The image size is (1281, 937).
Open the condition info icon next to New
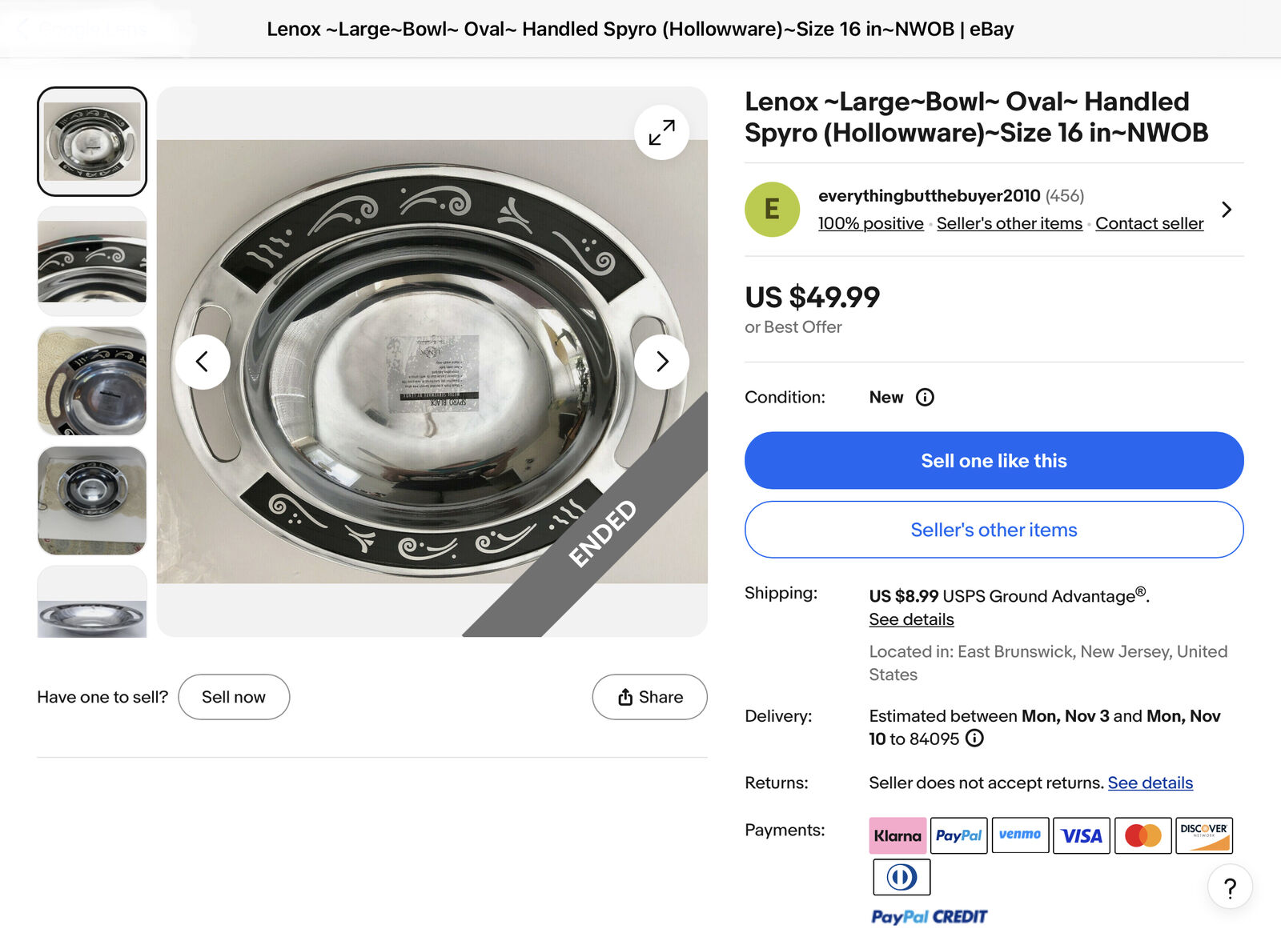[x=925, y=398]
